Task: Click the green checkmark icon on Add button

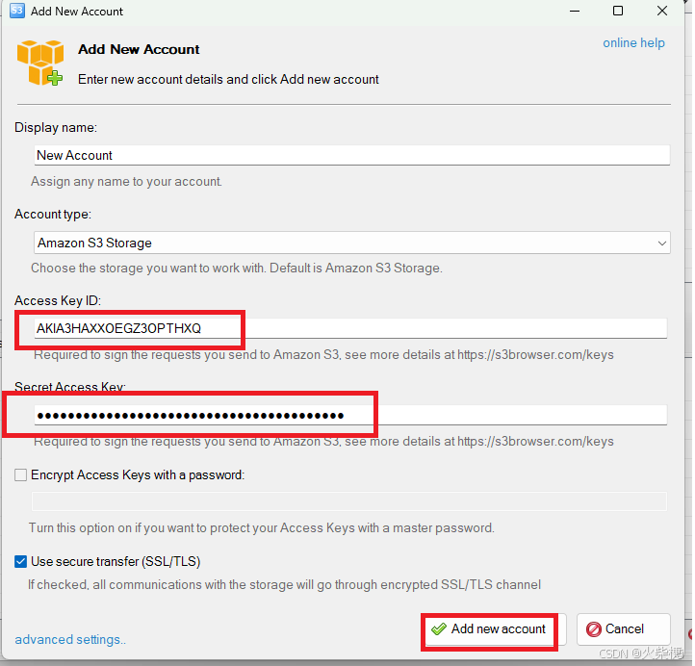Action: 438,629
